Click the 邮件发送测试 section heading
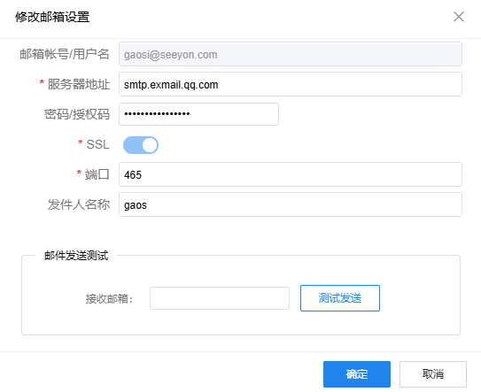This screenshot has height=392, width=481. point(76,256)
